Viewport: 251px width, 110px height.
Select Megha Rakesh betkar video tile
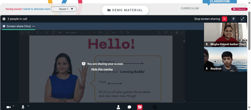pos(225,35)
